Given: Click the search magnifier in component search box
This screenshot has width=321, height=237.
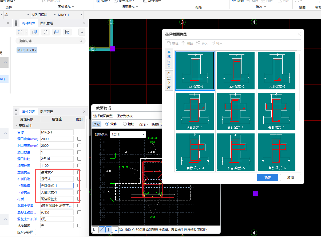Looking at the screenshot, I should pos(81,41).
